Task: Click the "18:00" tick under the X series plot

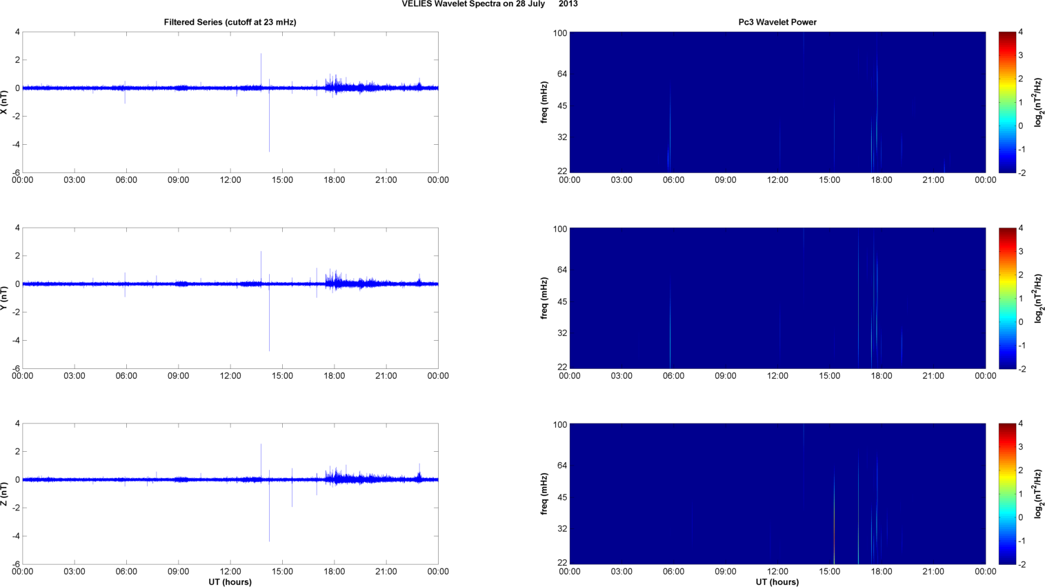Action: point(335,180)
